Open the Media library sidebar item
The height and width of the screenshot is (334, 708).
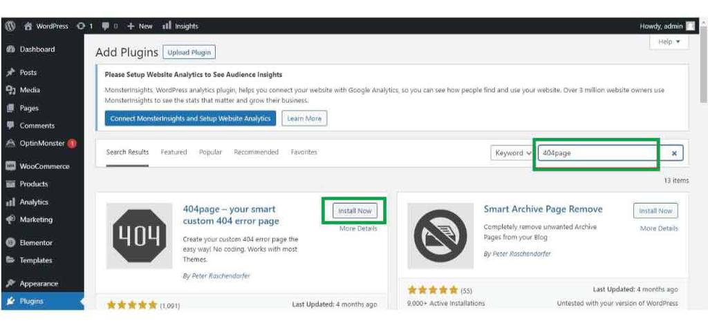[x=30, y=90]
